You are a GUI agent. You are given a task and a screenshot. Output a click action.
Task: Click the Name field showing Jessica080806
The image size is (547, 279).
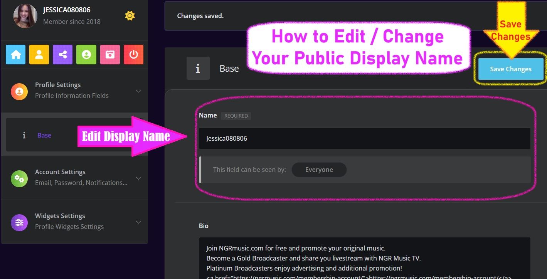(365, 138)
